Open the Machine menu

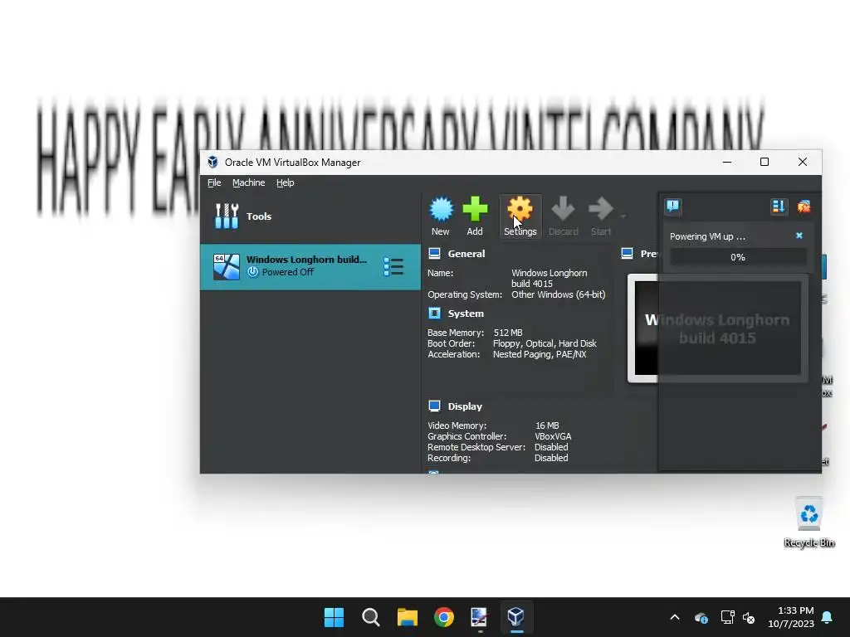(x=249, y=182)
